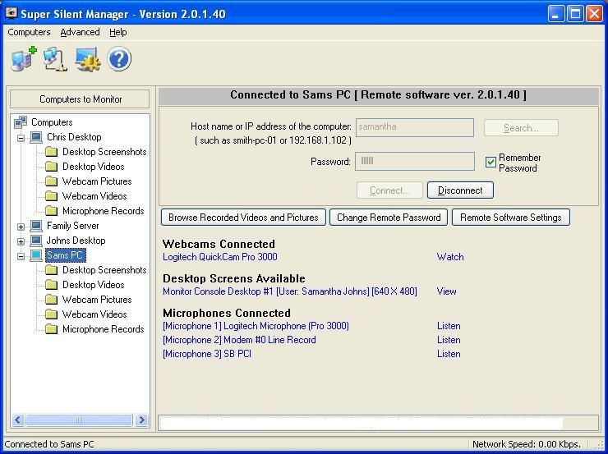Click Browse Recorded Videos and Pictures
This screenshot has width=608, height=454.
pyautogui.click(x=243, y=218)
